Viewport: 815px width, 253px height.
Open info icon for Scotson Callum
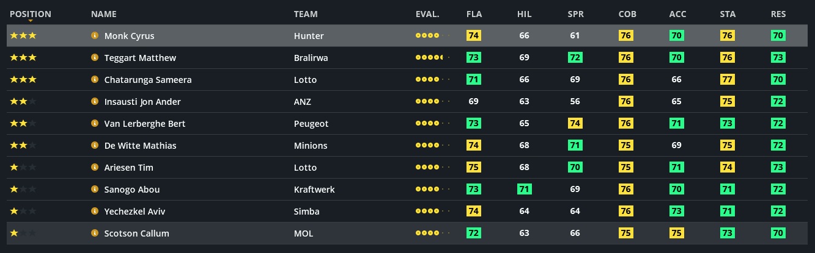[x=95, y=233]
